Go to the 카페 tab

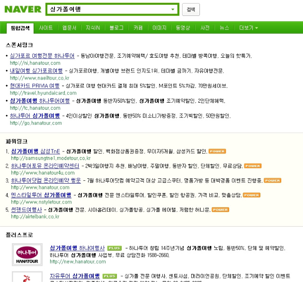pyautogui.click(x=138, y=28)
